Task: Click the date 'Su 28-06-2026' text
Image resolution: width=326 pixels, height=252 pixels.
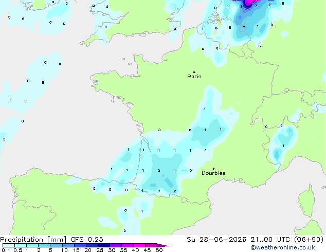Action: [216, 240]
